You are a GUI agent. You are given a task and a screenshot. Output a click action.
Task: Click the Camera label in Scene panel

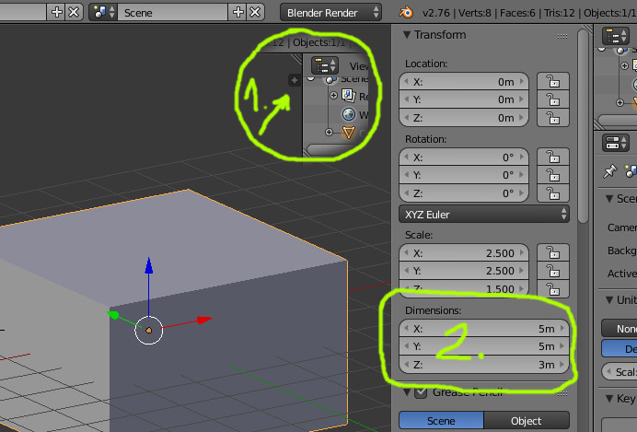622,228
